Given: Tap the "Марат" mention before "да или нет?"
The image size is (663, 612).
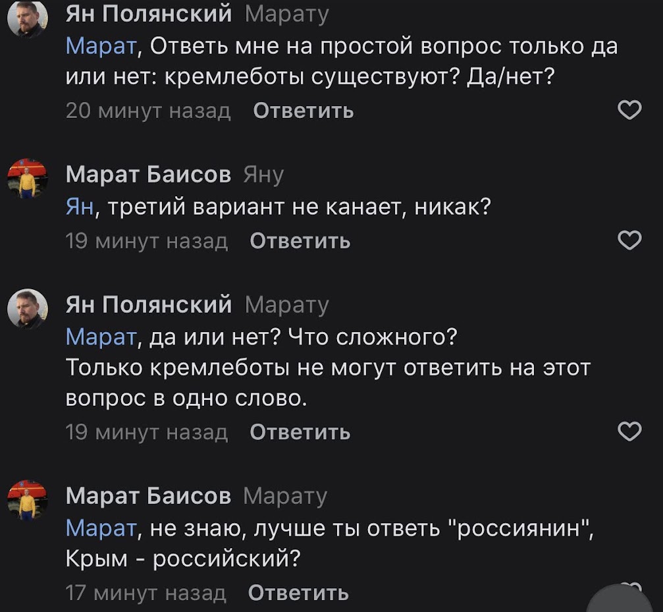Looking at the screenshot, I should click(x=101, y=338).
